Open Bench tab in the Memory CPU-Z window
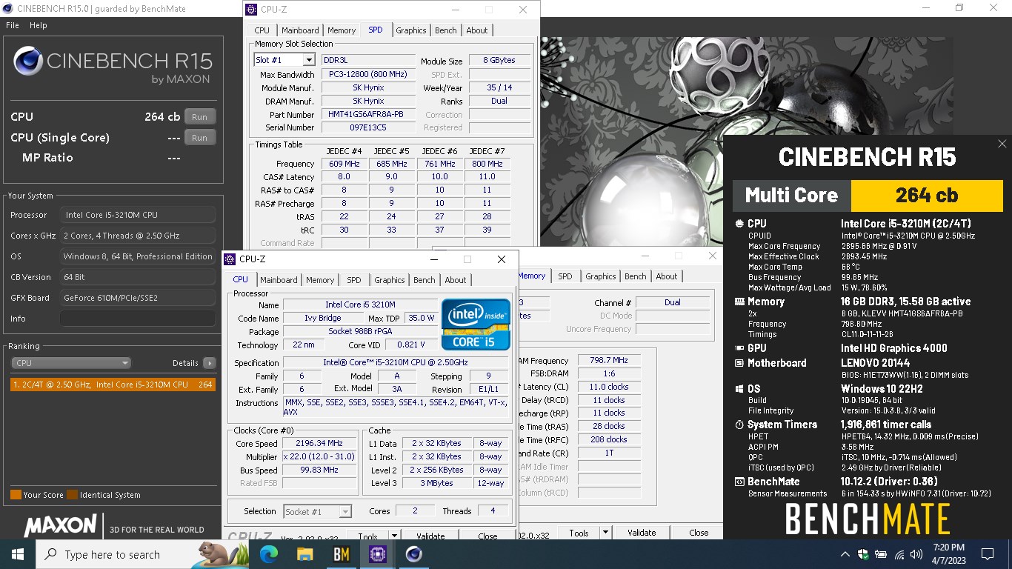The image size is (1012, 569). click(636, 276)
